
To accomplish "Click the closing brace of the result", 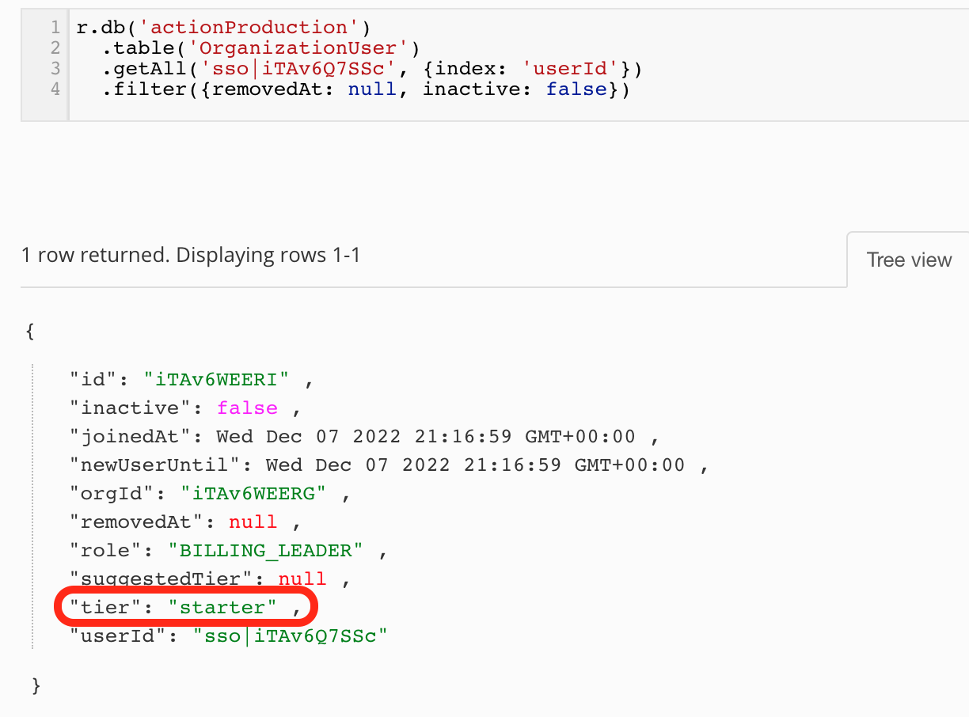I will 36,687.
